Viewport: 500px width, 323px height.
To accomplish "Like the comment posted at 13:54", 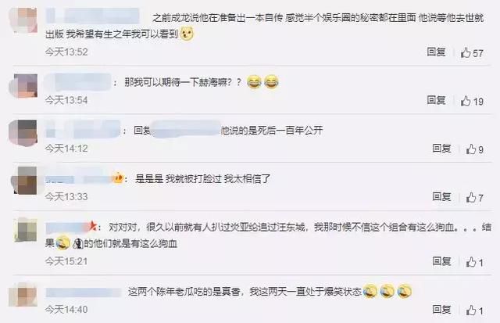I will 472,101.
